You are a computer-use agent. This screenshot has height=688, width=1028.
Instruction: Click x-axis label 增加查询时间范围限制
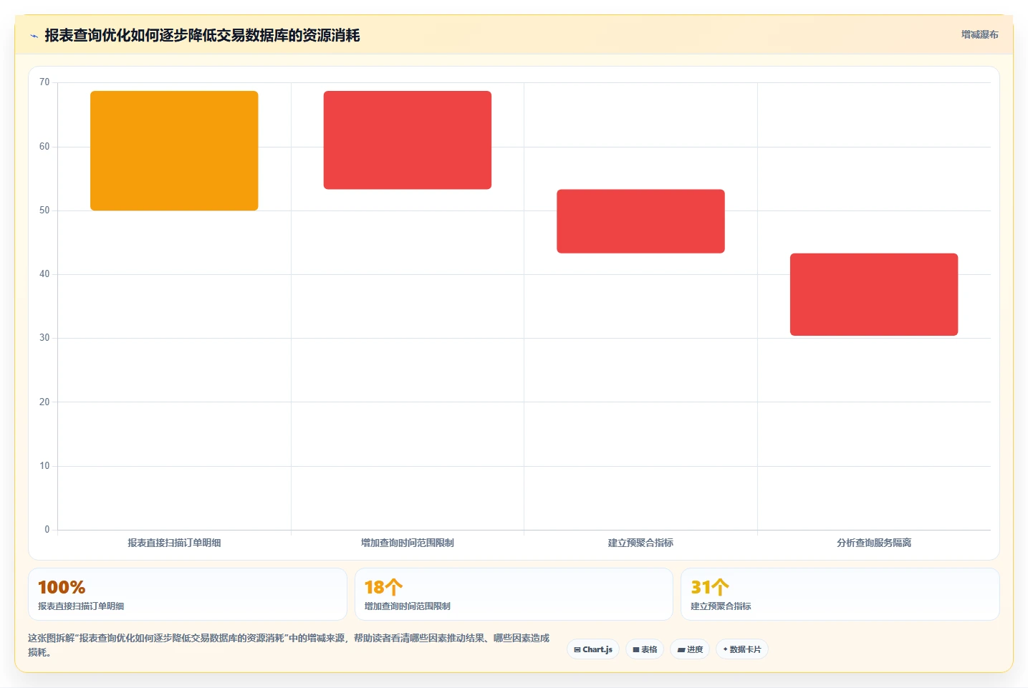click(408, 543)
